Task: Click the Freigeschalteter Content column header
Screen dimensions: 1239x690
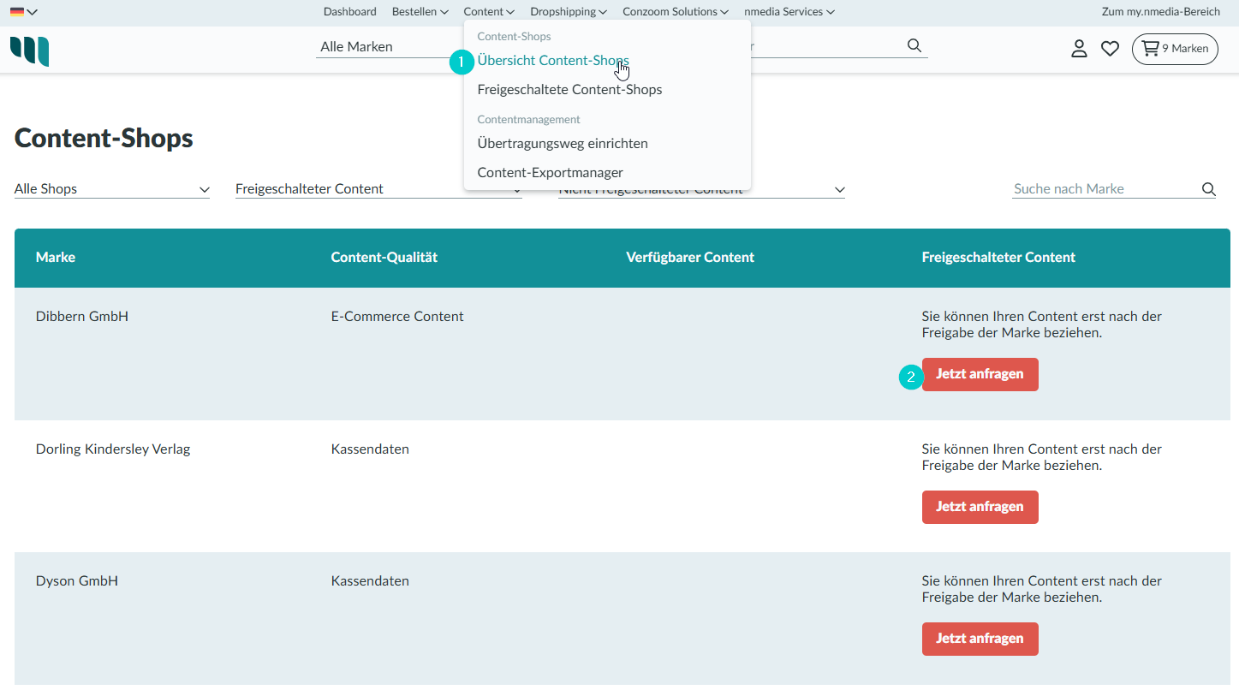Action: [x=998, y=257]
